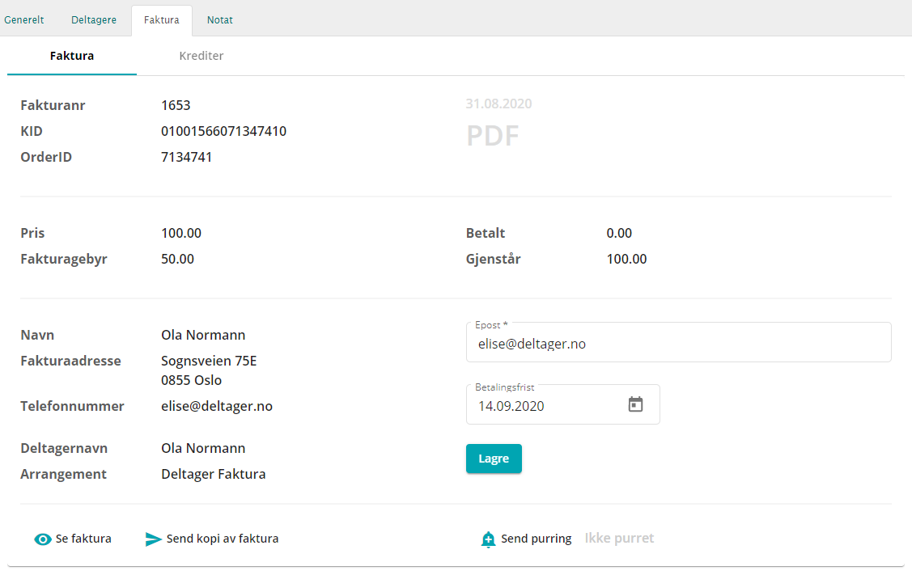Click the Fakturagebyr amount 50.00

177,260
